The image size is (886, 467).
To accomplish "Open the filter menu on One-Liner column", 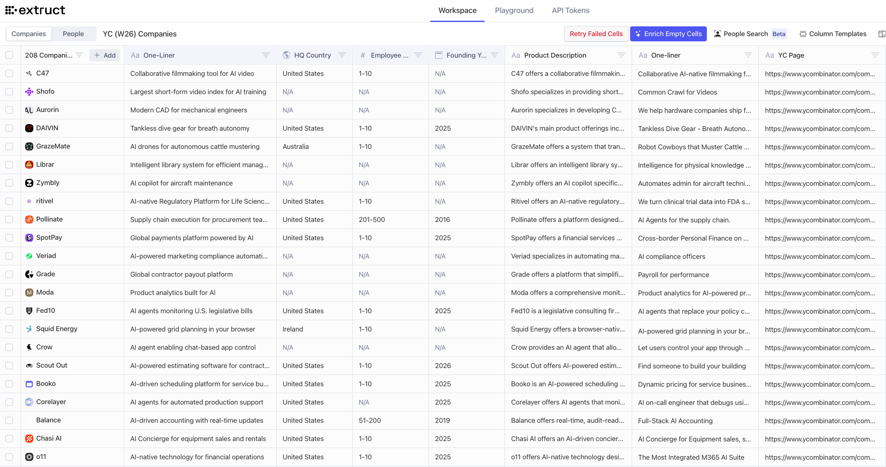I will tap(266, 55).
